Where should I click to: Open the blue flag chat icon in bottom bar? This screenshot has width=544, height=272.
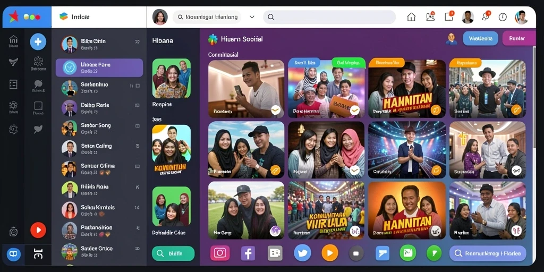pos(382,253)
